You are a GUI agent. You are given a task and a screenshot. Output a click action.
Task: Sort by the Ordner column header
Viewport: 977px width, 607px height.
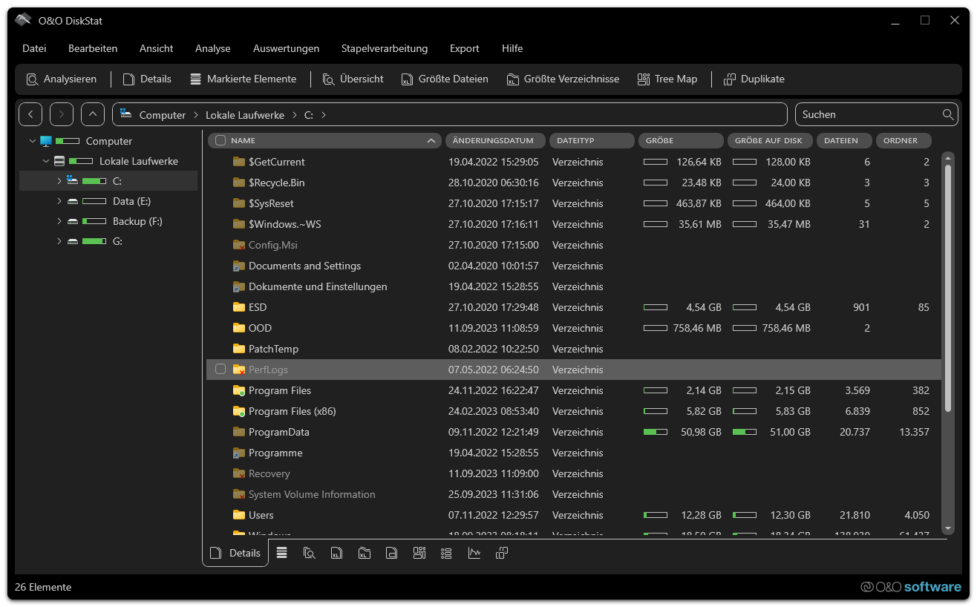click(x=904, y=140)
